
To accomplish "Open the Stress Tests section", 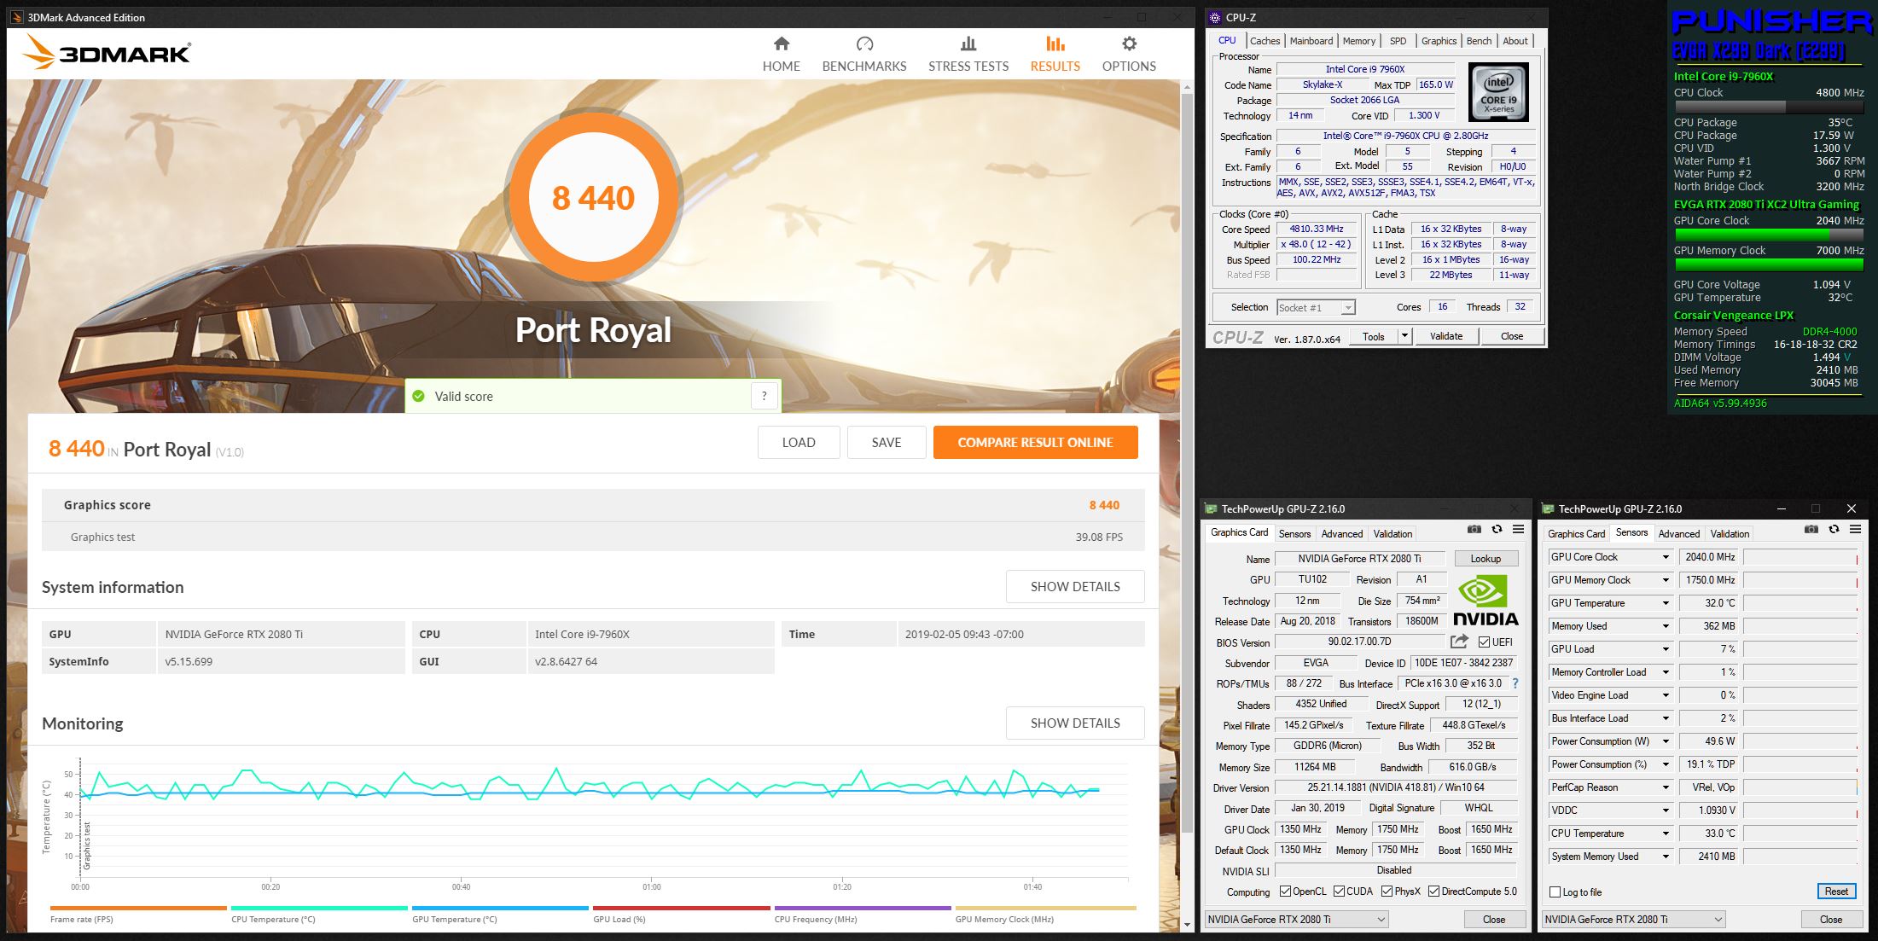I will coord(968,54).
